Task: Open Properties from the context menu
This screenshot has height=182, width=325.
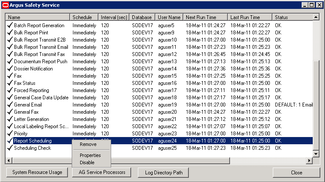Action: [90, 155]
